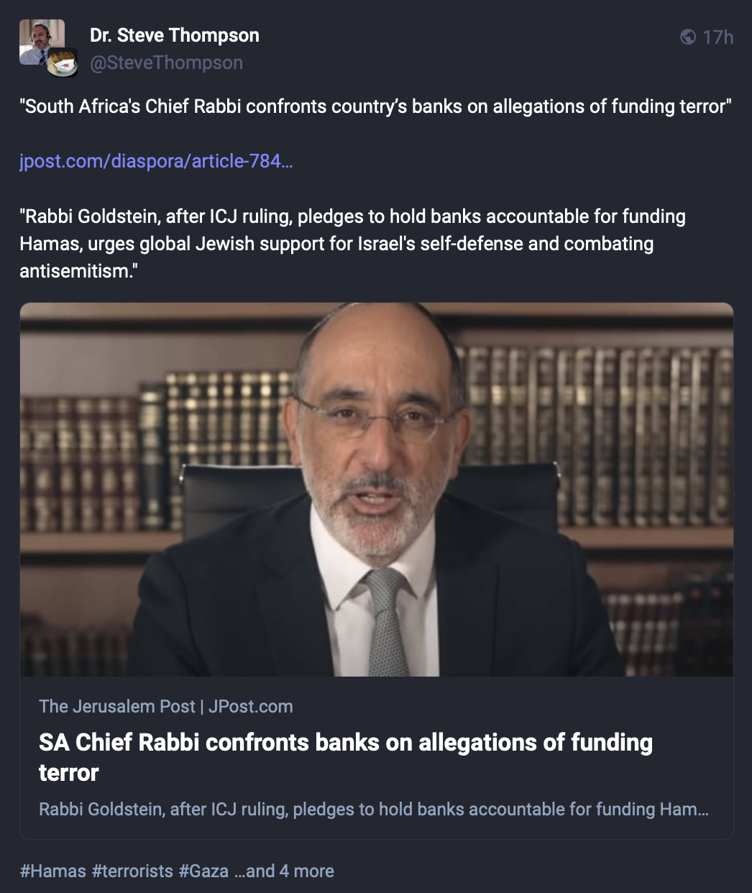This screenshot has height=893, width=752.
Task: Click the small overlapping secondary account avatar
Action: (63, 63)
